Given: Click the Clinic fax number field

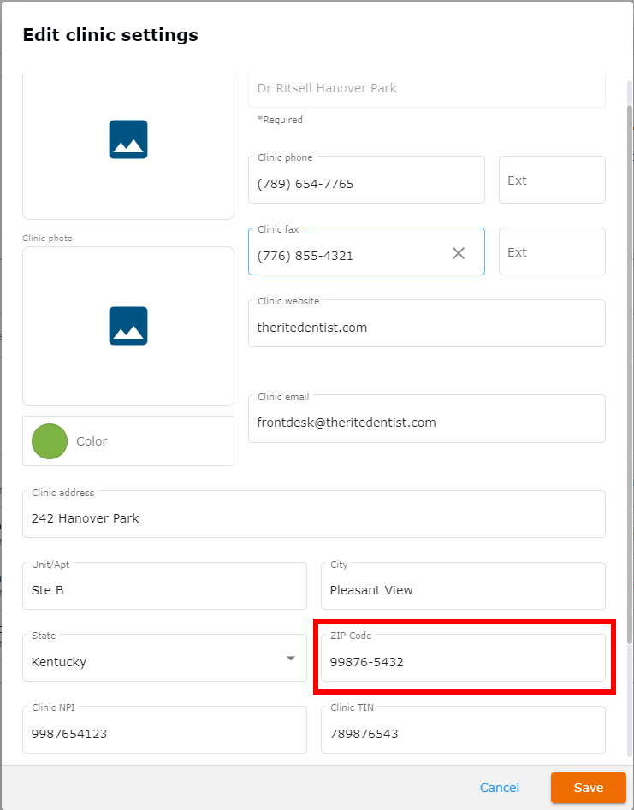Looking at the screenshot, I should click(366, 251).
